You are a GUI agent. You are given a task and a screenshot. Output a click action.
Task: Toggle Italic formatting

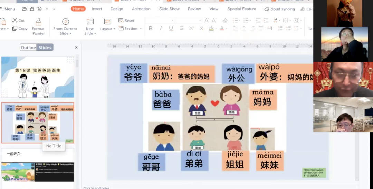coord(161,29)
